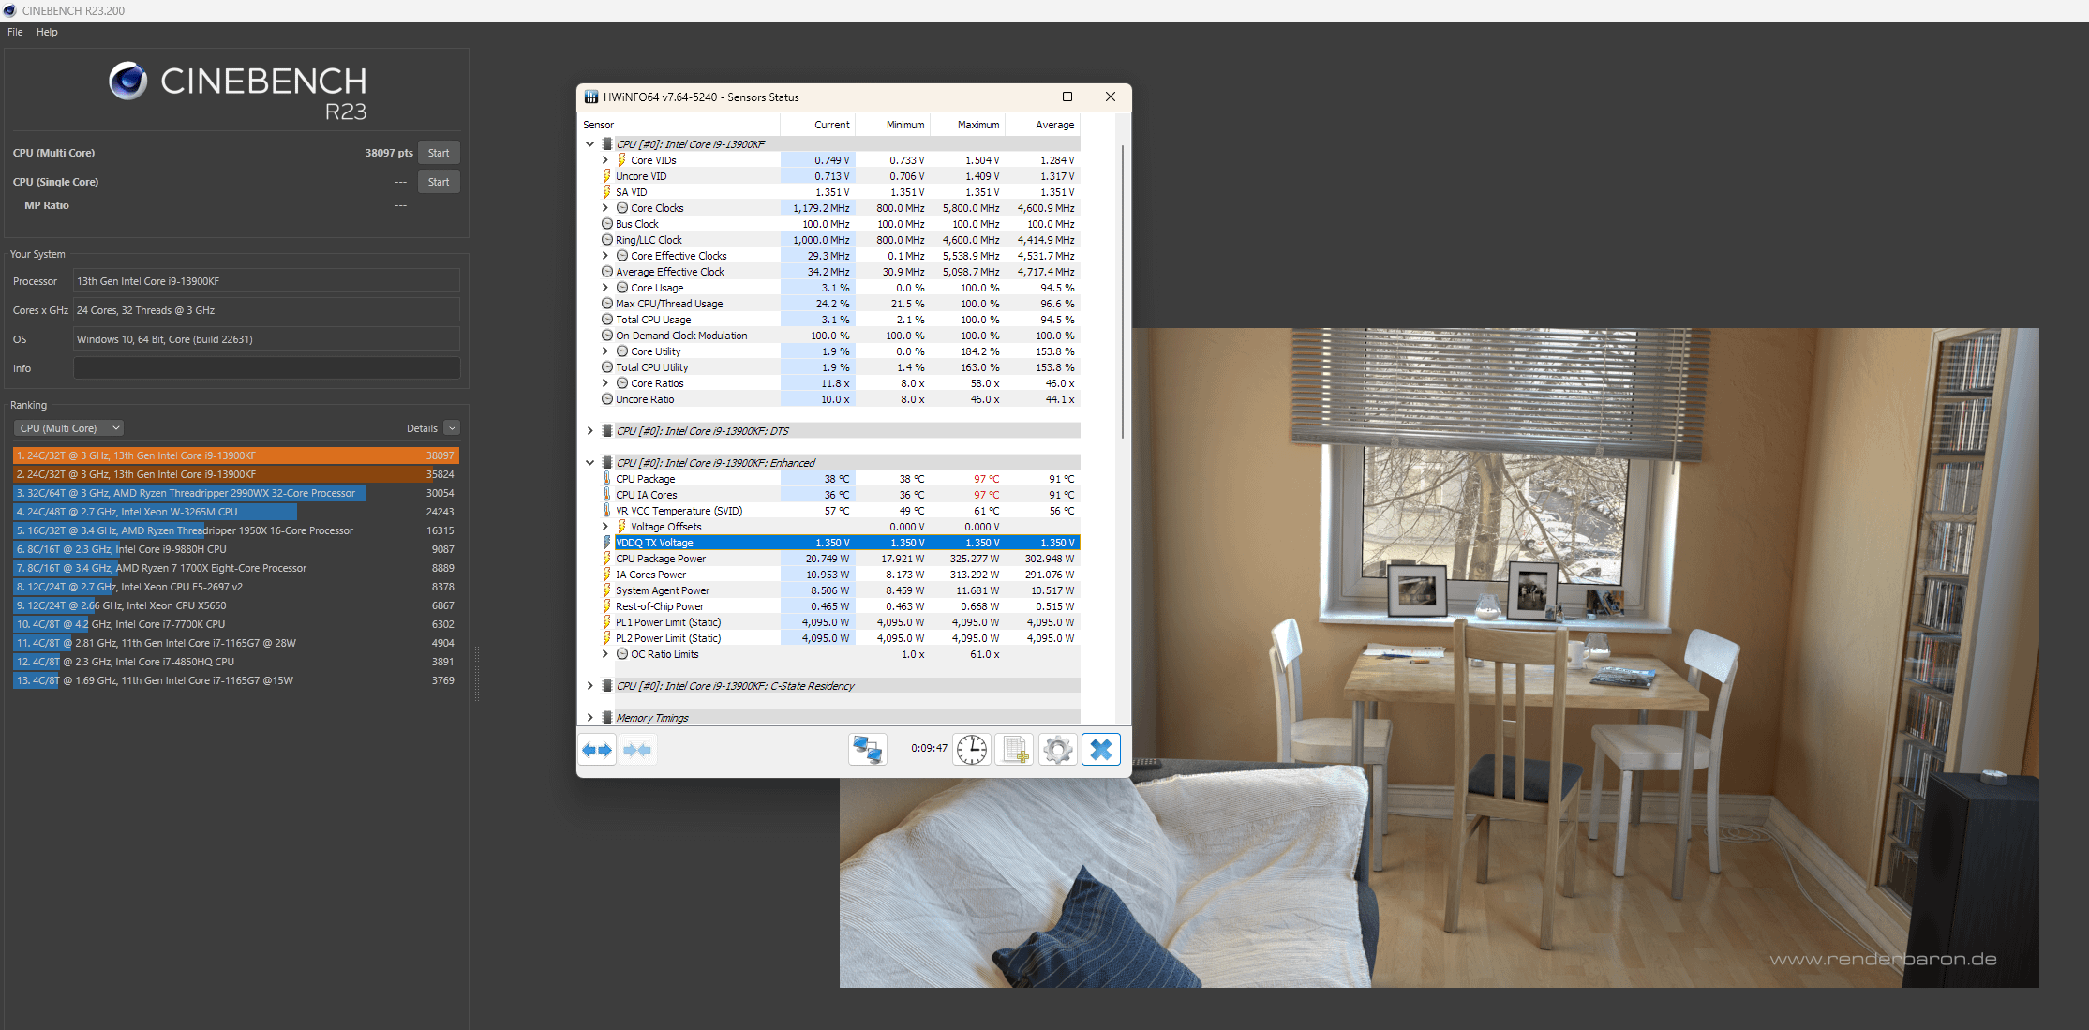Open remote sensor monitoring via screens icon
Image resolution: width=2089 pixels, height=1030 pixels.
[867, 749]
